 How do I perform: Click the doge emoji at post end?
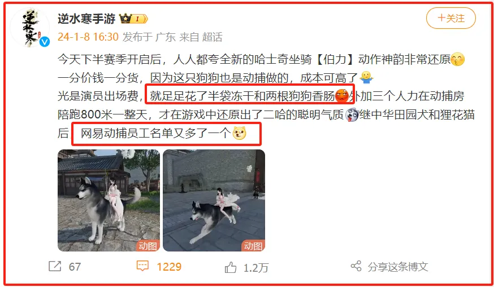[x=239, y=133]
